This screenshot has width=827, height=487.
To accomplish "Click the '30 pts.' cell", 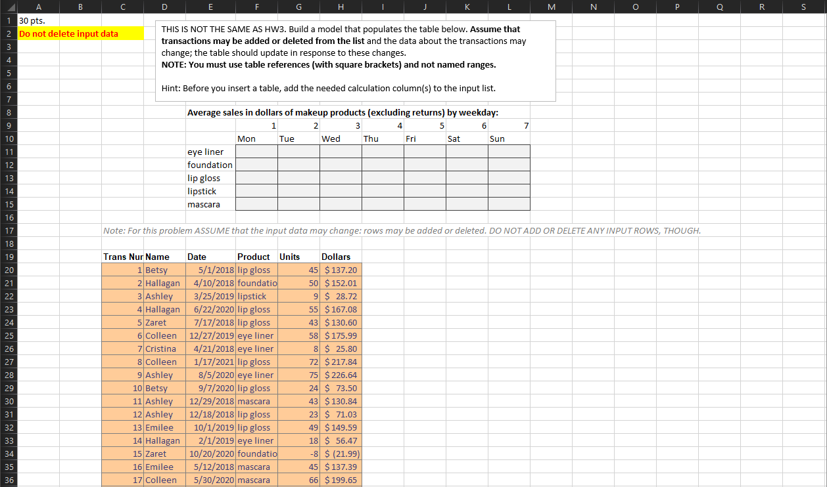I will [38, 20].
